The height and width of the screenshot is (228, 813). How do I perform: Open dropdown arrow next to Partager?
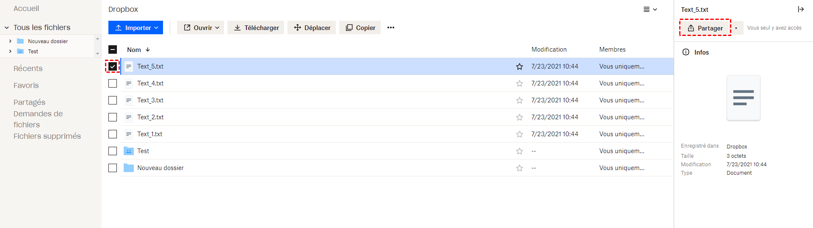point(736,28)
